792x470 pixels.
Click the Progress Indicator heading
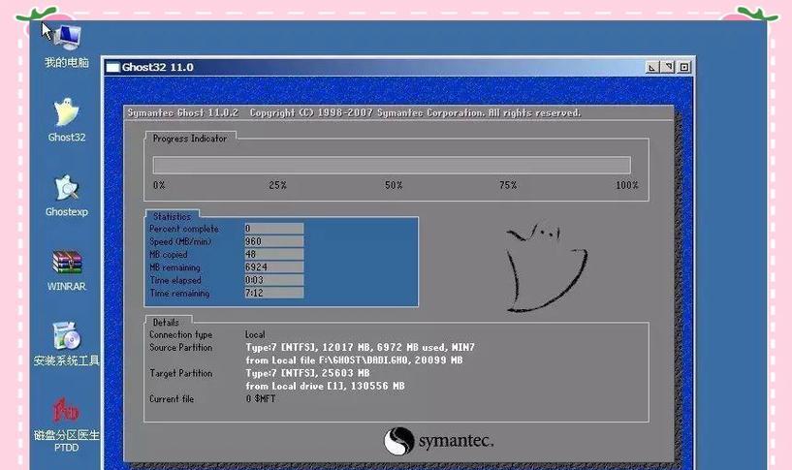click(x=189, y=139)
